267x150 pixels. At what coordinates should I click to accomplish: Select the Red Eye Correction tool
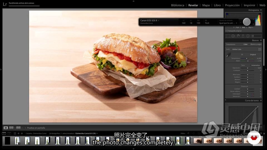point(238,36)
